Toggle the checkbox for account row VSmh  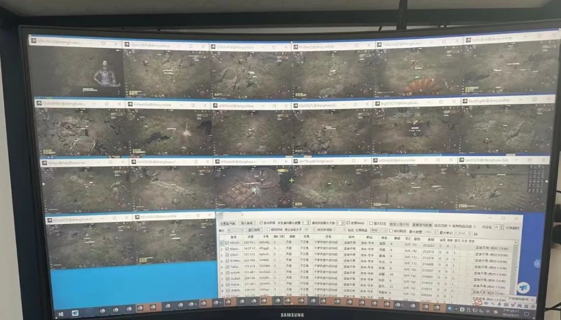227,243
